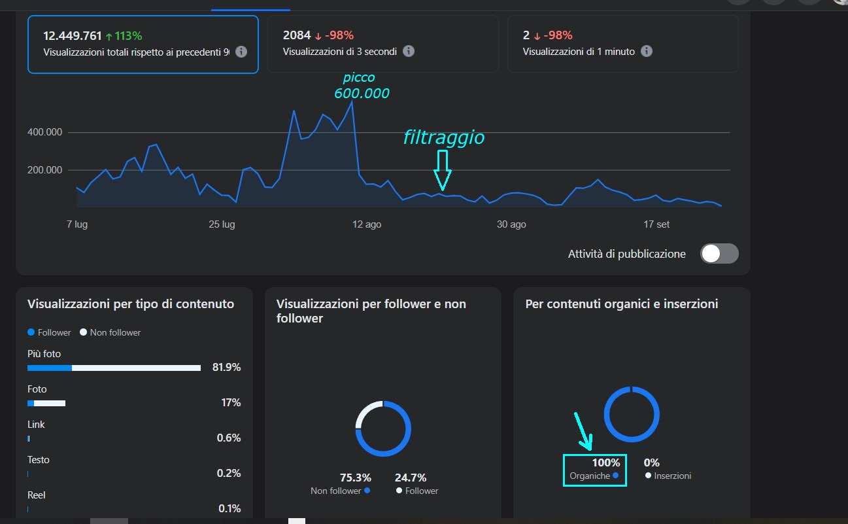
Task: Click the 0.1% value in Reel row
Action: [x=229, y=509]
